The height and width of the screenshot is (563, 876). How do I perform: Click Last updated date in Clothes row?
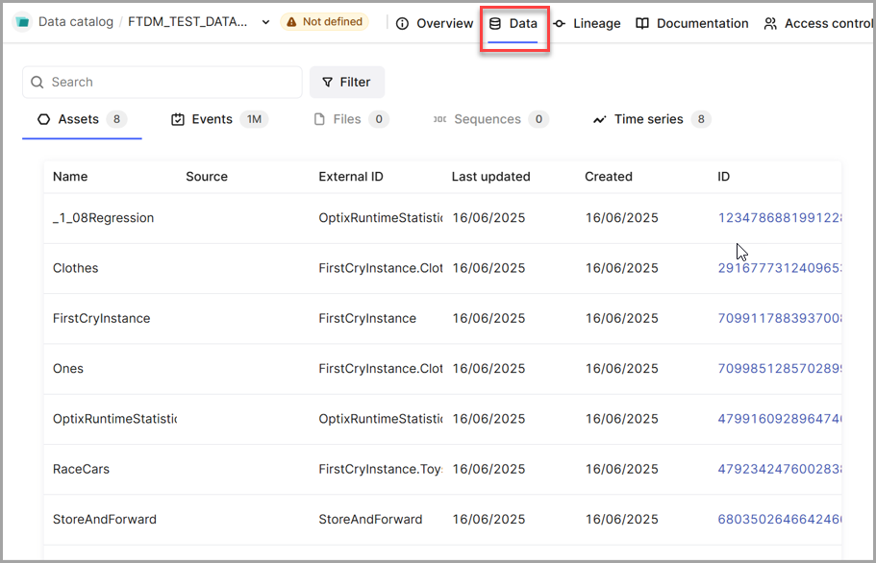click(488, 268)
